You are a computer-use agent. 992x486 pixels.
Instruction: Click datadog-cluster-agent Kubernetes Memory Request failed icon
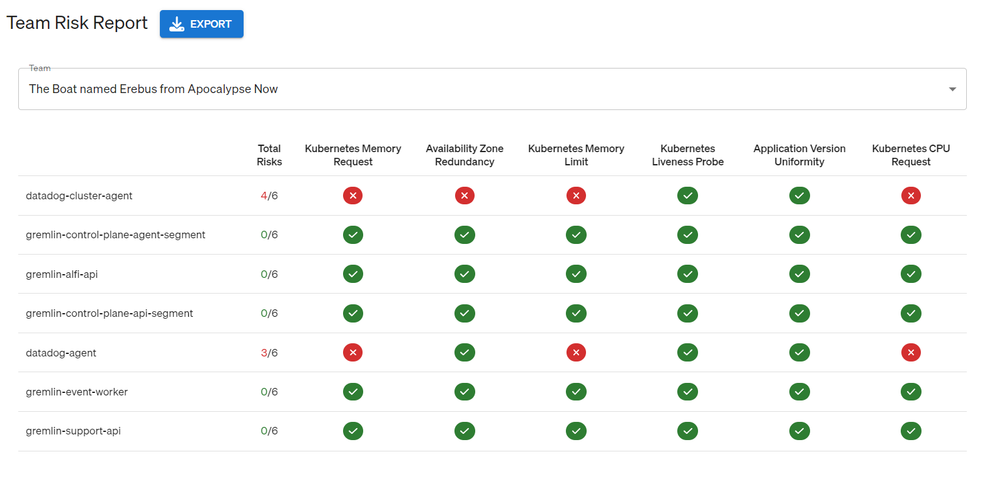[353, 196]
